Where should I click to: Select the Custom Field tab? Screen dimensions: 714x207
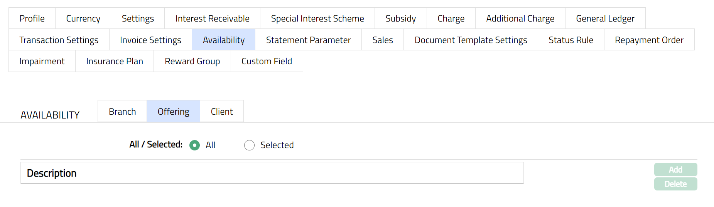(267, 61)
